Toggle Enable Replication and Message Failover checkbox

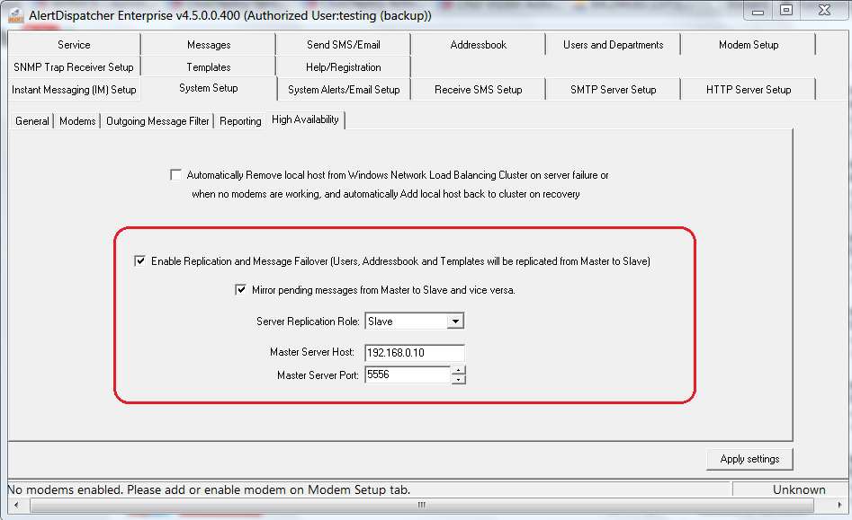pyautogui.click(x=139, y=260)
